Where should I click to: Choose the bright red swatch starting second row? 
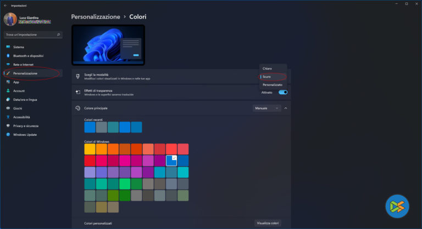[x=90, y=161]
